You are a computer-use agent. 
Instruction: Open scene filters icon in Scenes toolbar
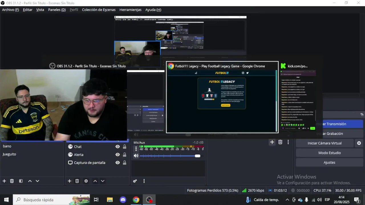21,181
